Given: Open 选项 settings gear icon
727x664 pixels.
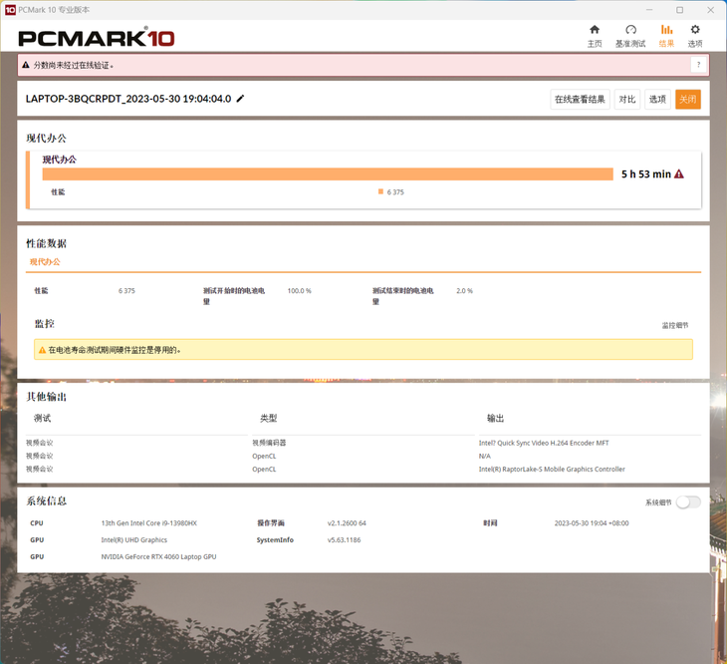Looking at the screenshot, I should coord(694,36).
